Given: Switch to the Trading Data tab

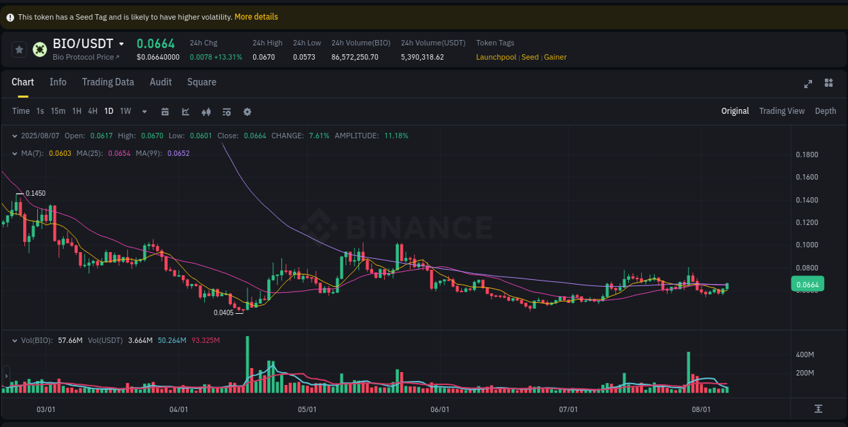Looking at the screenshot, I should coord(108,82).
